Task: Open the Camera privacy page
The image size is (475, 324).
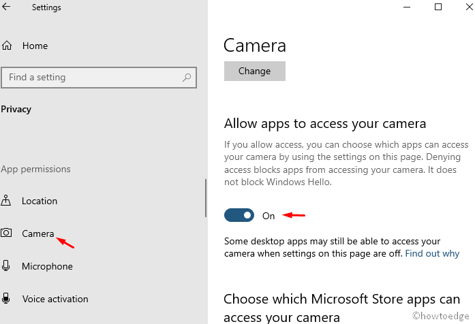Action: tap(38, 233)
